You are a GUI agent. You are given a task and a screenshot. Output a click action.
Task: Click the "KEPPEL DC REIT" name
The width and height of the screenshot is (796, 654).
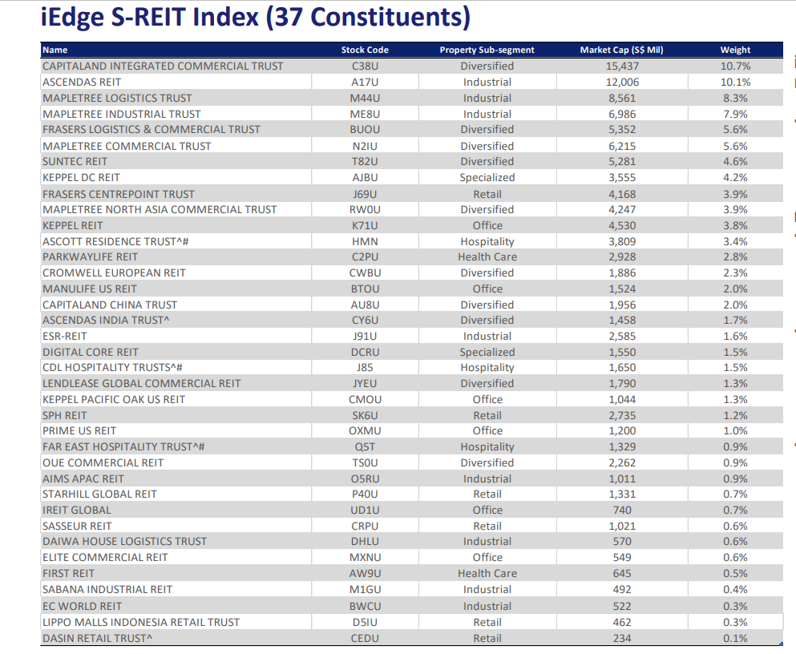point(81,178)
